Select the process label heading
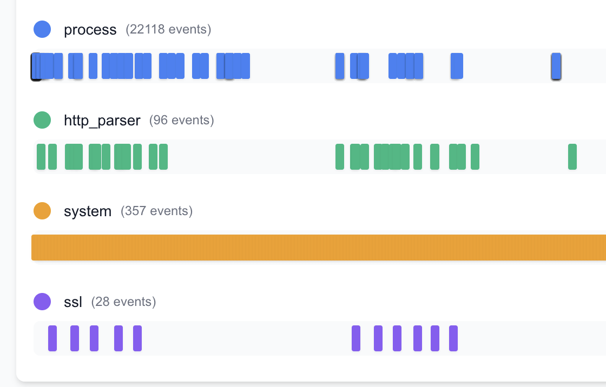The width and height of the screenshot is (606, 387). [x=90, y=30]
